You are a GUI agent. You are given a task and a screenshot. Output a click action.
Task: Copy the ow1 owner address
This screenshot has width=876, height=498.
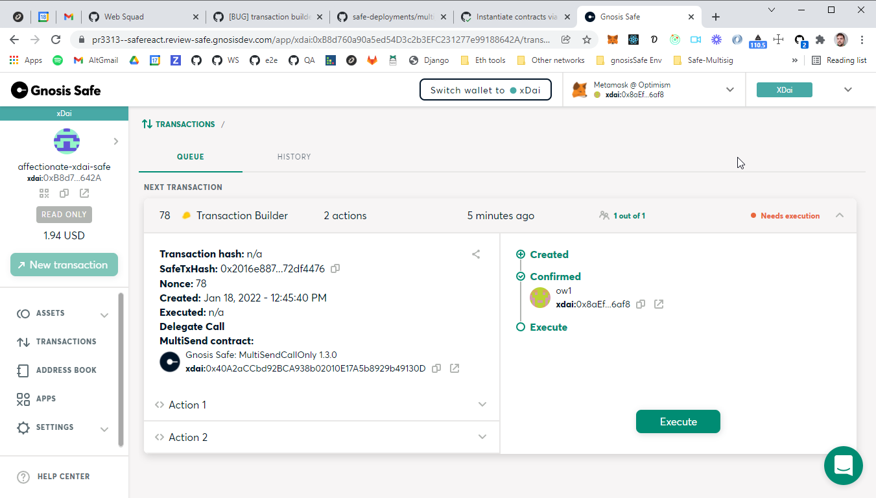click(641, 304)
